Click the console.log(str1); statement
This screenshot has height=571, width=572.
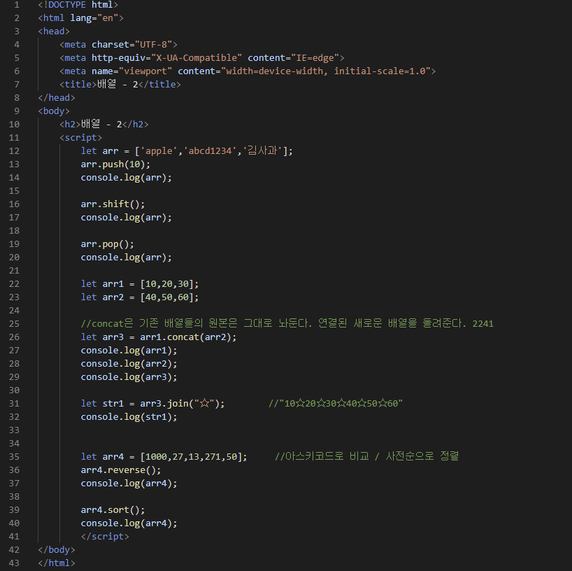[x=129, y=417]
